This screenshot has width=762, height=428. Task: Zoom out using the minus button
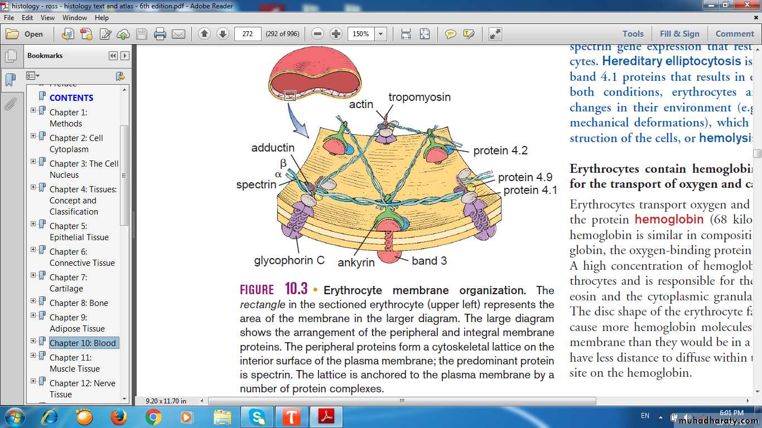click(x=317, y=34)
